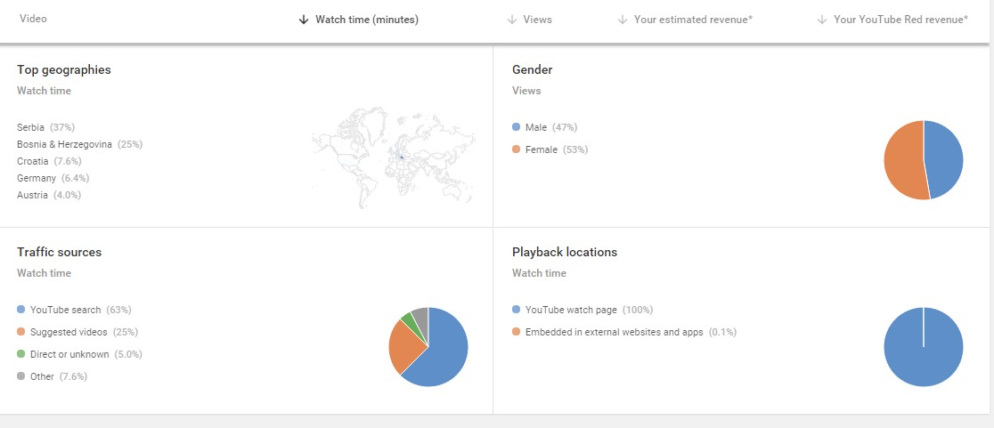
Task: Click the blue YouTube search legend dot
Action: point(21,310)
